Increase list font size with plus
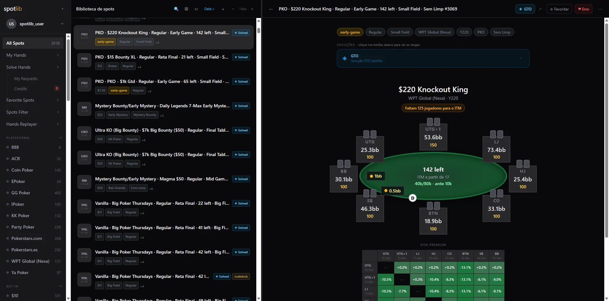The height and width of the screenshot is (301, 609). [x=252, y=9]
